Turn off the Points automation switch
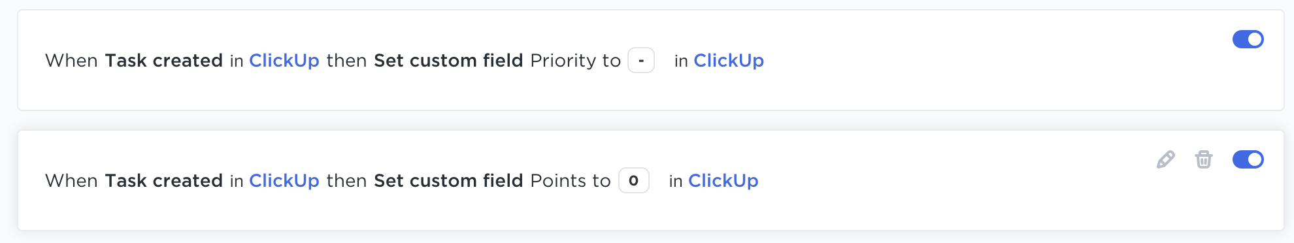Viewport: 1294px width, 243px height. point(1248,159)
